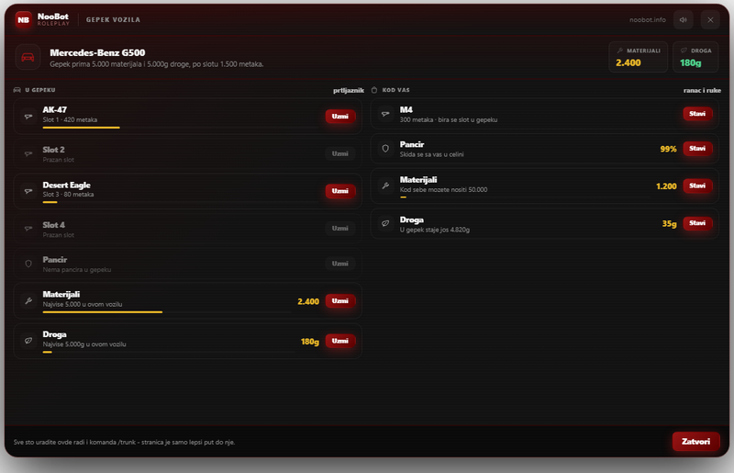Take 2.400 materijali from trunk
Screen dimensions: 734x473
pyautogui.click(x=340, y=301)
